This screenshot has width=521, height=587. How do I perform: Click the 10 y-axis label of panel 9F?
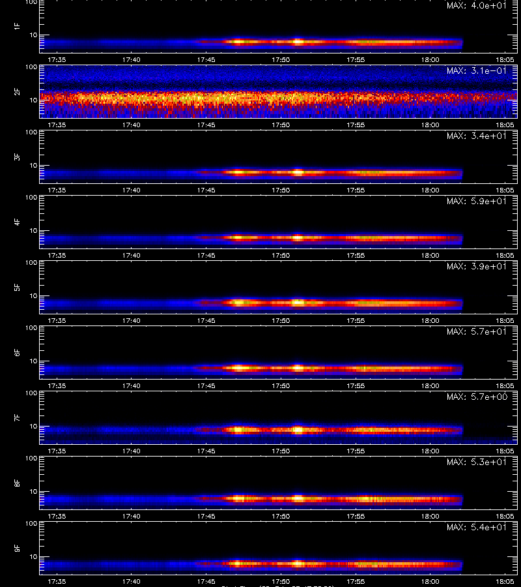tap(34, 557)
